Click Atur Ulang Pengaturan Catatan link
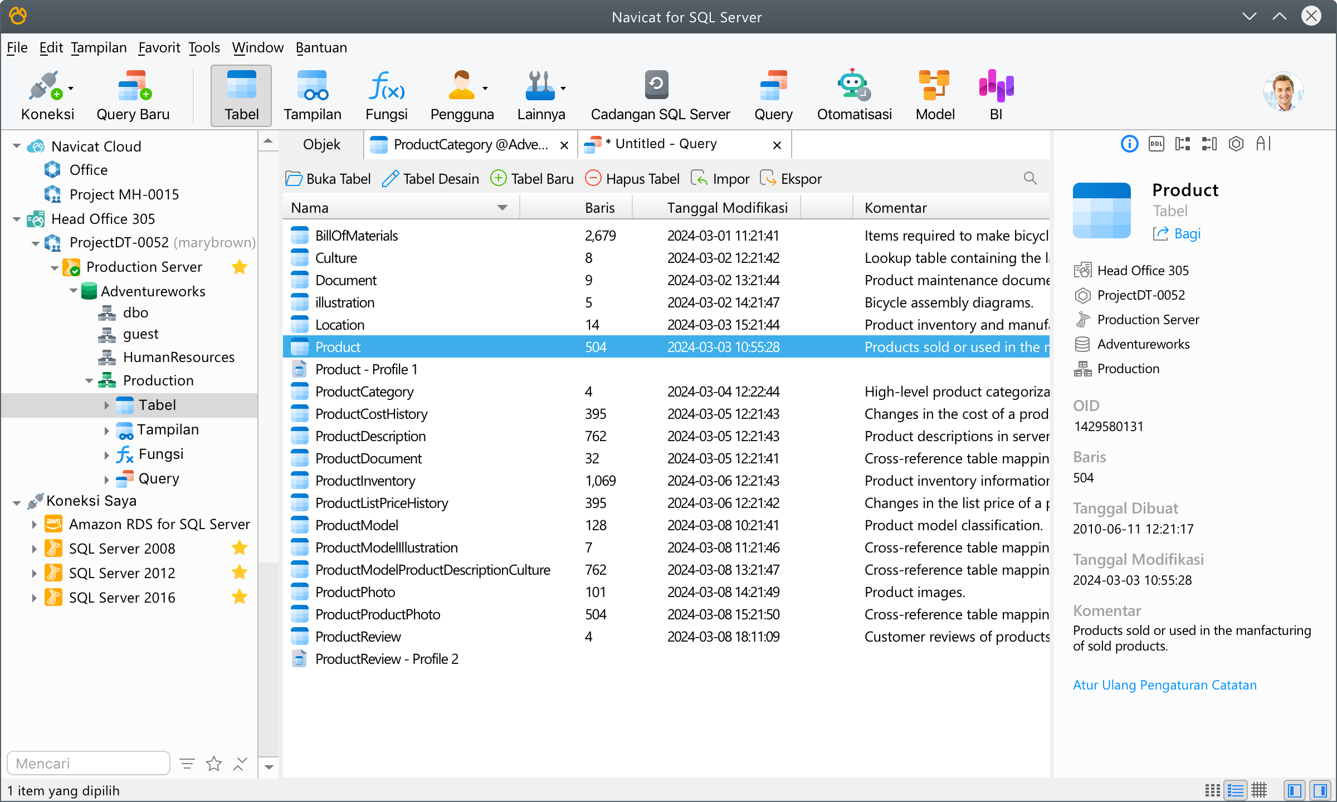This screenshot has width=1337, height=802. point(1165,684)
